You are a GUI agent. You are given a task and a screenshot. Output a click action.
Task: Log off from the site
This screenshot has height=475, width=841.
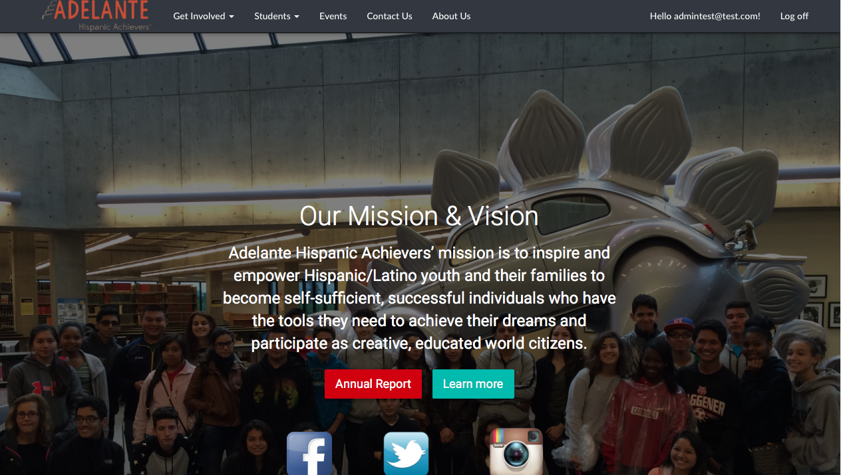(794, 16)
